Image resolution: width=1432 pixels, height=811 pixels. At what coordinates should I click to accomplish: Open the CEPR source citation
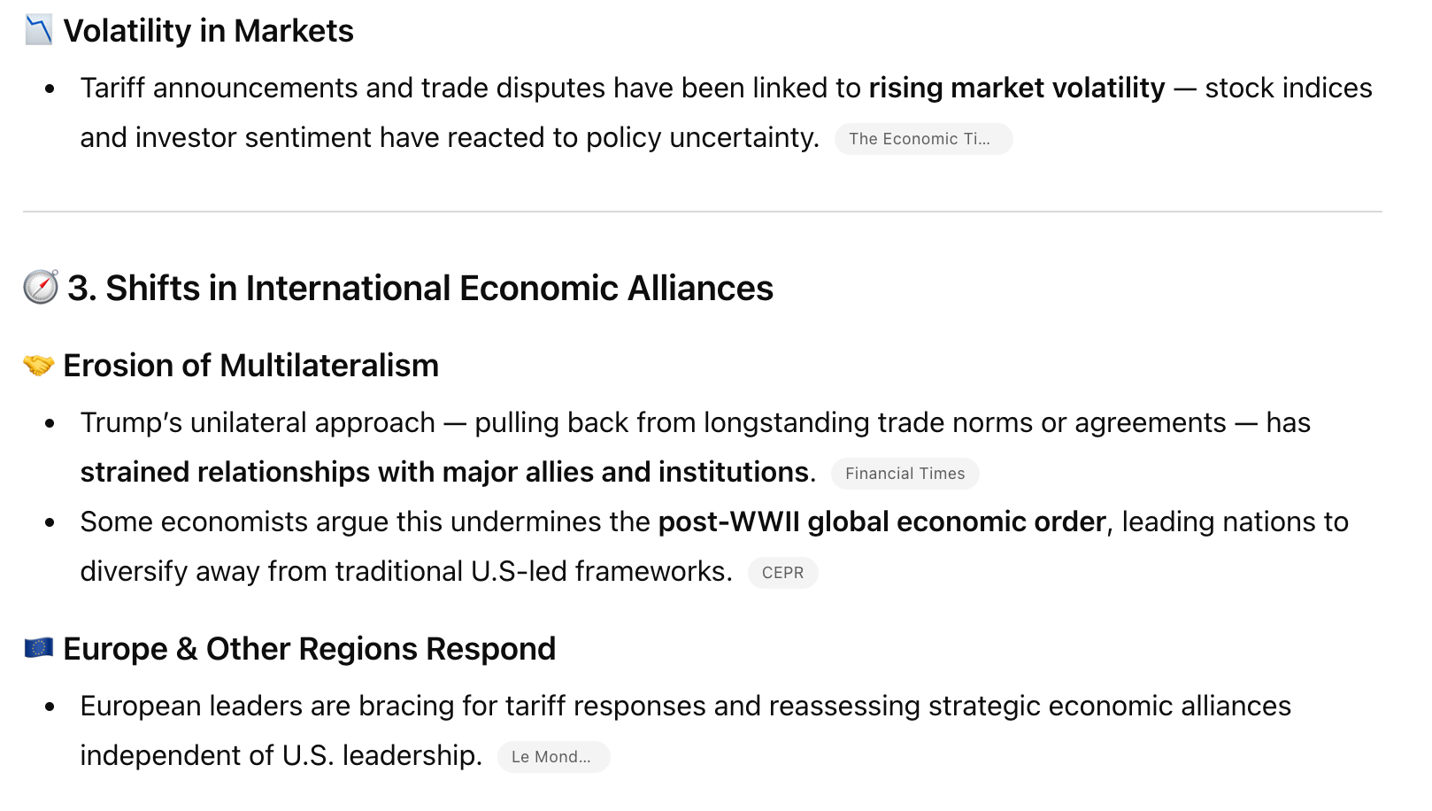tap(782, 573)
